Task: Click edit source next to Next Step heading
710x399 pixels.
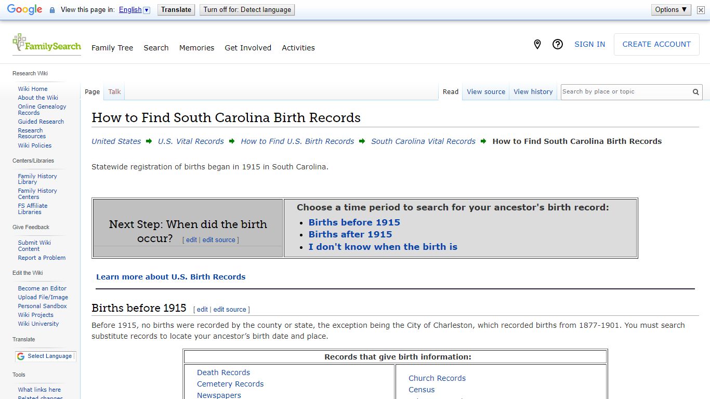Action: (219, 240)
